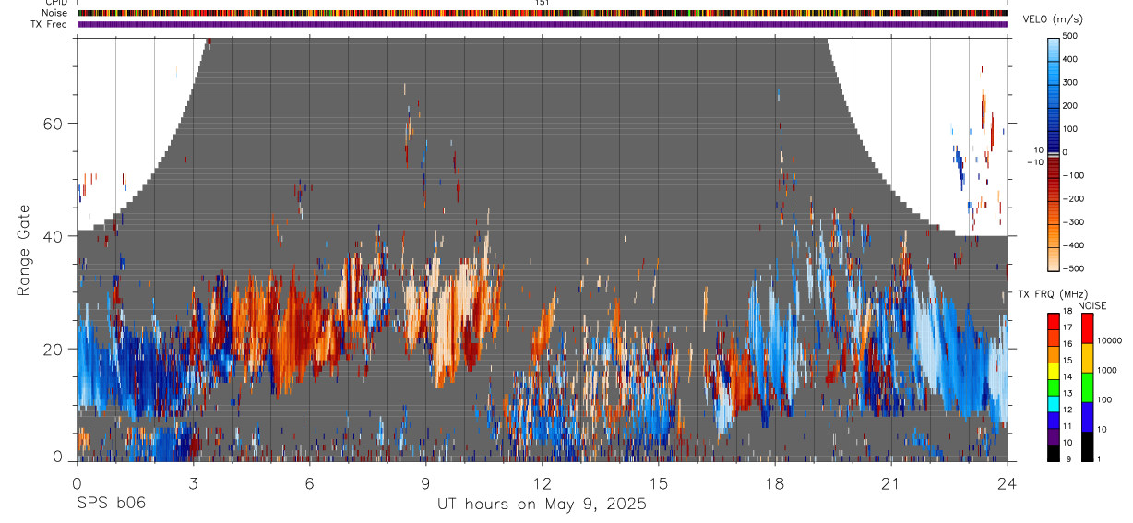Click the "Range Gate" y-axis label

coord(24,250)
